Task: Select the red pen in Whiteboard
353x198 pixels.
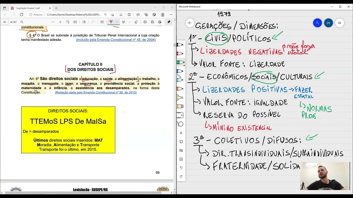Action: tap(180, 53)
